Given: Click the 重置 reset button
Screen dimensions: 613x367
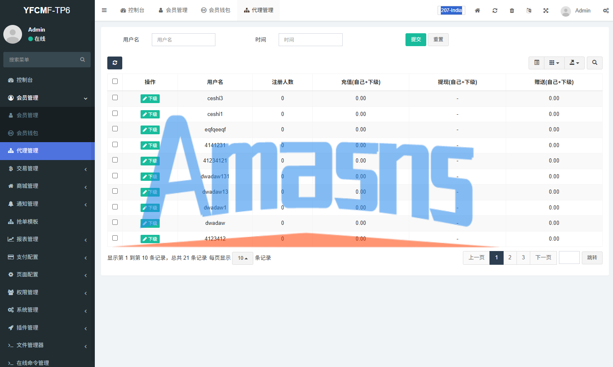Looking at the screenshot, I should 438,39.
